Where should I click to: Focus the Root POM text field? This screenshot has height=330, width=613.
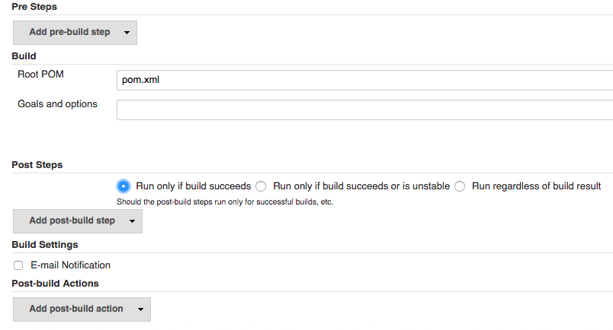pos(364,80)
